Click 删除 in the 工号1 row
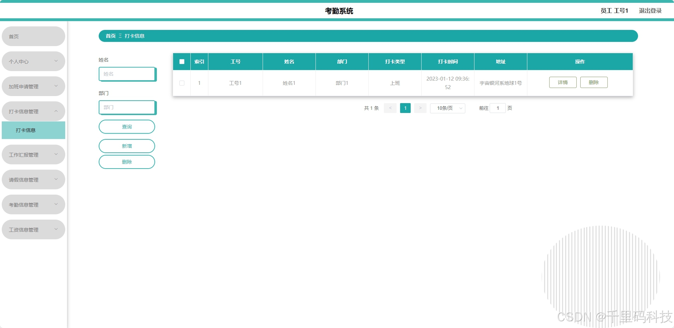 click(x=594, y=82)
